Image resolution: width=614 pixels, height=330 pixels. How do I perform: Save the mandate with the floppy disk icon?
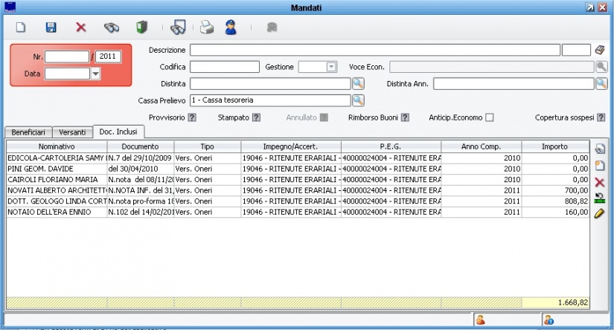[x=51, y=27]
